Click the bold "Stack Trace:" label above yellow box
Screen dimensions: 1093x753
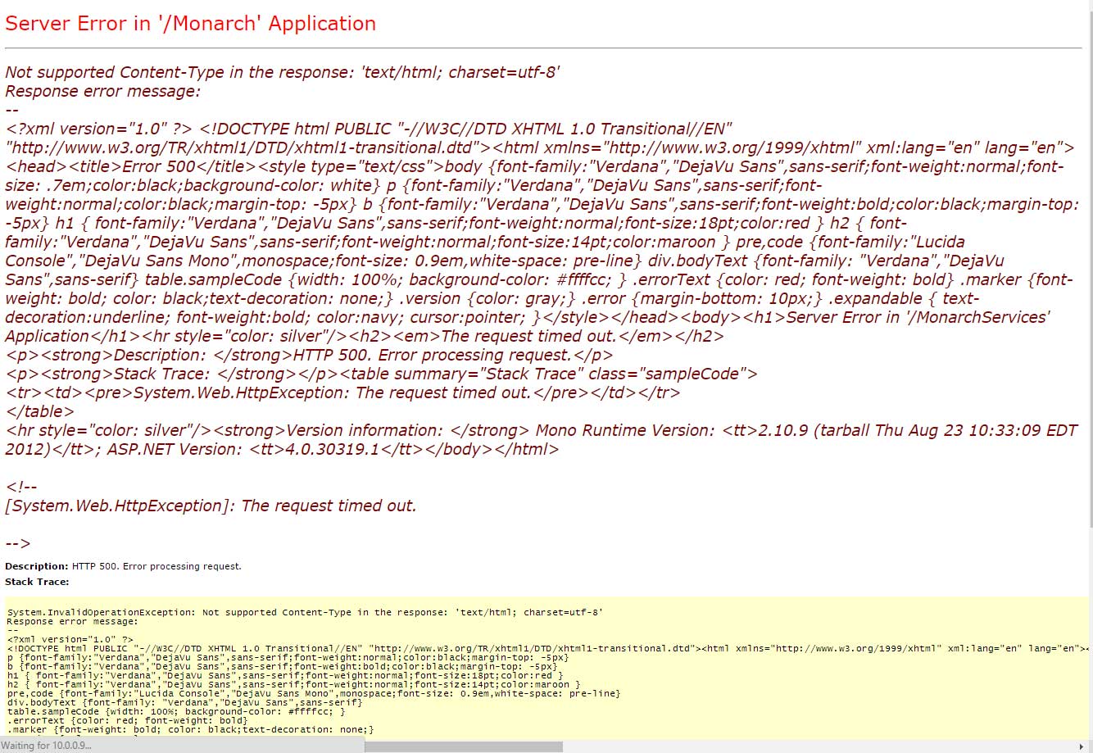pos(37,582)
